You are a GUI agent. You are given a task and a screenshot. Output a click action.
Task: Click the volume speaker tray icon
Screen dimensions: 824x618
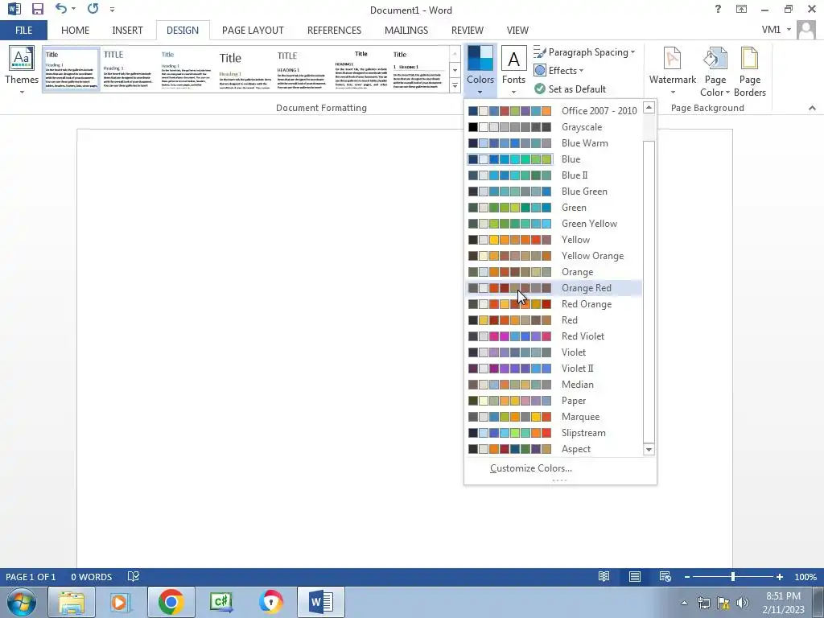pyautogui.click(x=743, y=603)
